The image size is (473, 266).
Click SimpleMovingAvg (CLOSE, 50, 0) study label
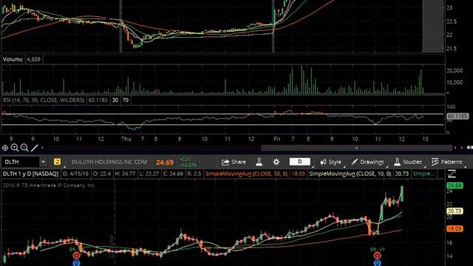(246, 174)
